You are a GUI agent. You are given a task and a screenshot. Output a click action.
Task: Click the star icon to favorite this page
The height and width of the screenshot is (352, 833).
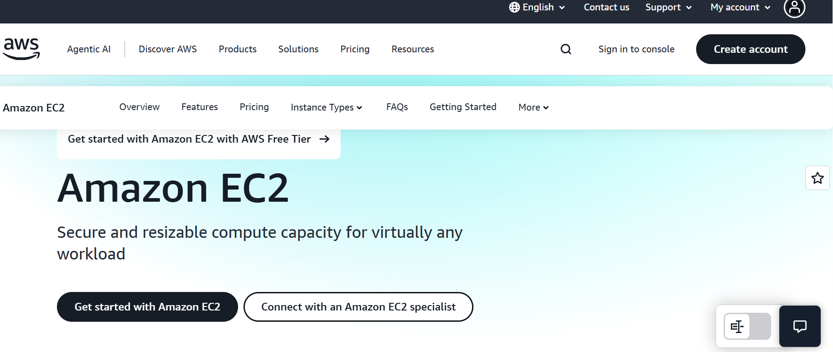[817, 178]
